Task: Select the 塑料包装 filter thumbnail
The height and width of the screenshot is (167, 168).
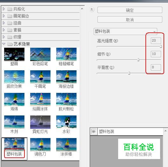Action: coord(14,145)
